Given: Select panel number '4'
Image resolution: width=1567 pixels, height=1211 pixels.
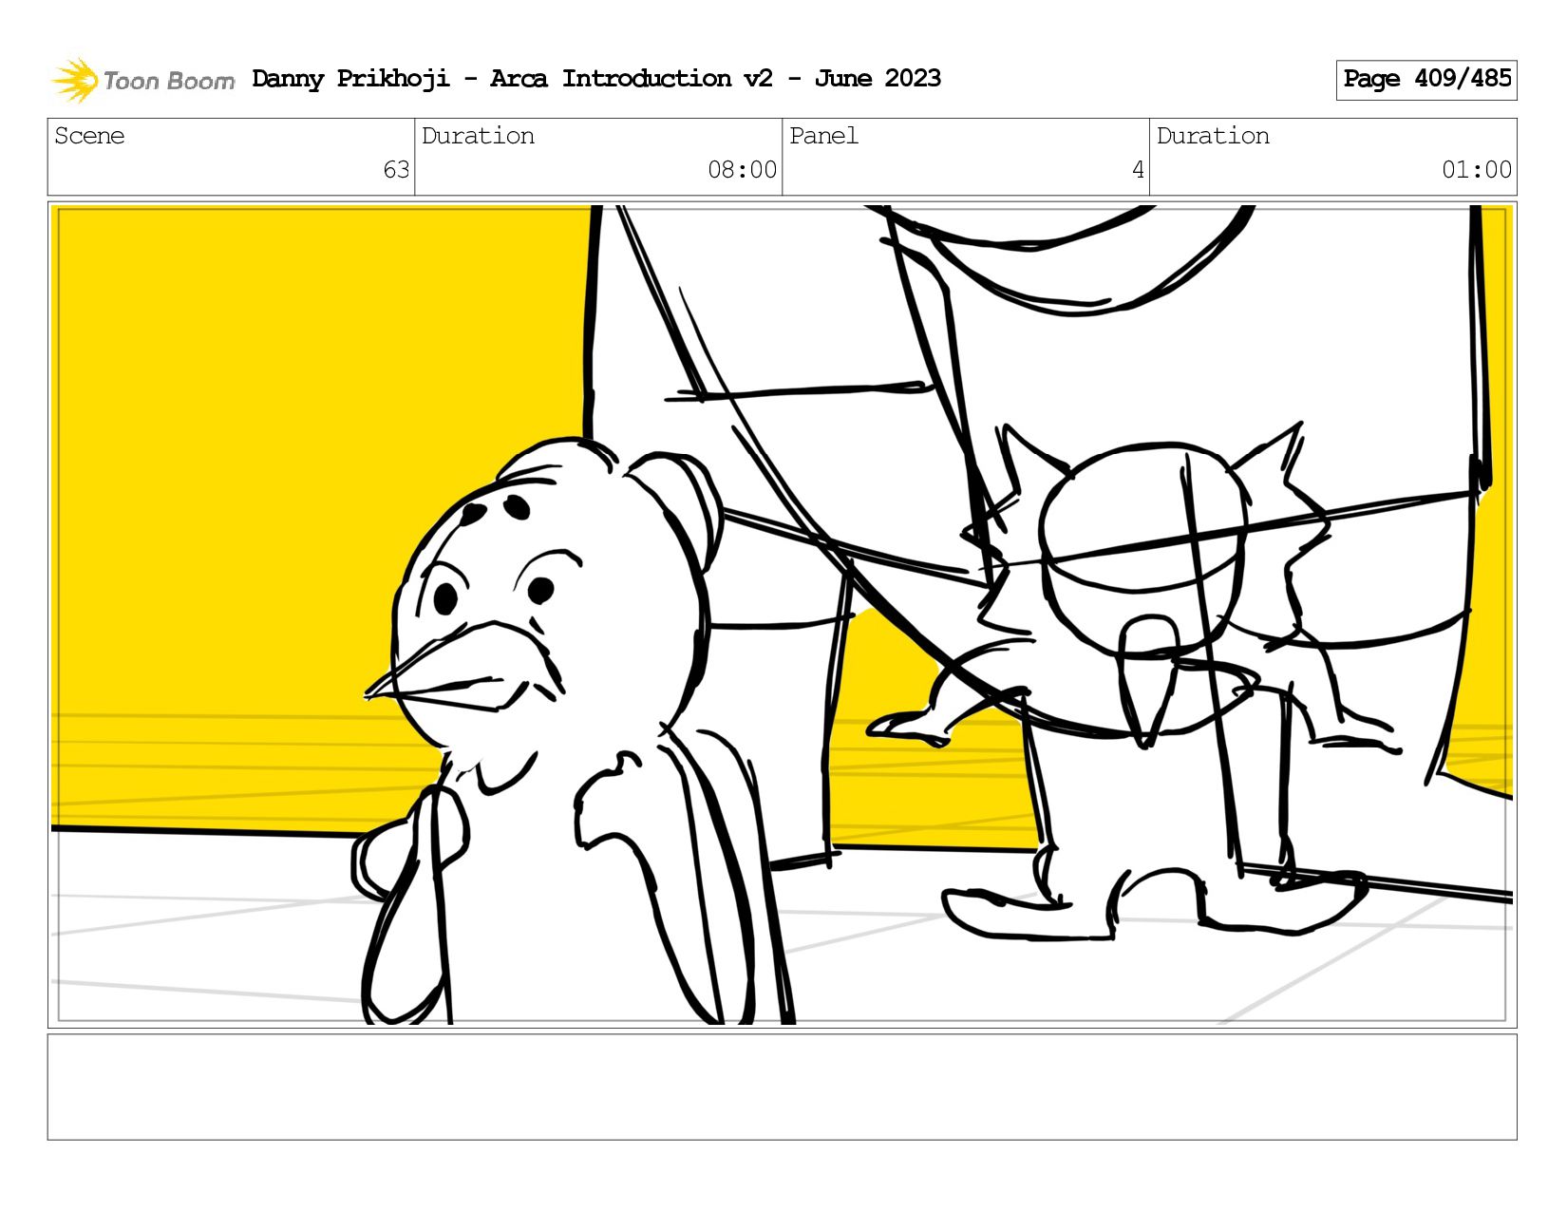Looking at the screenshot, I should 1138,170.
